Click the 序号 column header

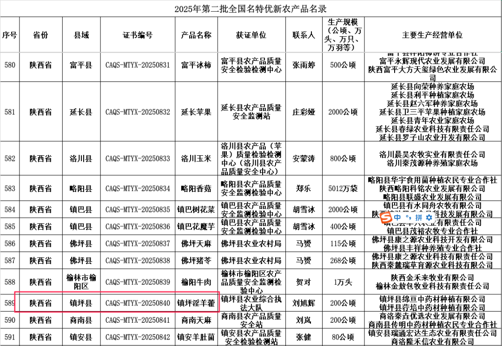(10, 35)
